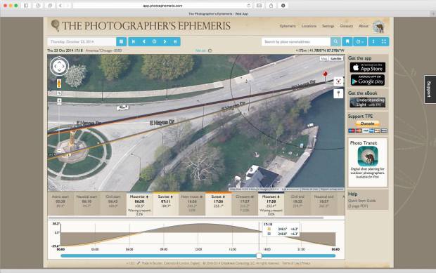
Task: Select the Crescent 17:57 event
Action: tap(245, 204)
